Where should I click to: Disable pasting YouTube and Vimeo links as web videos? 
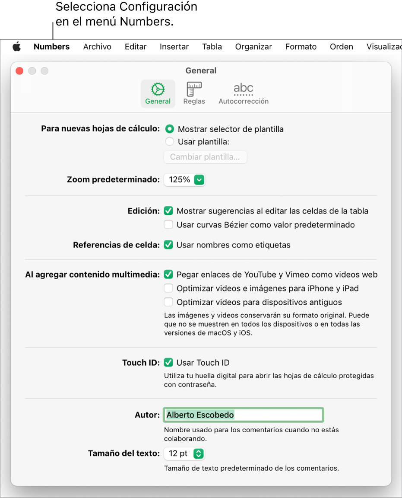pyautogui.click(x=168, y=275)
